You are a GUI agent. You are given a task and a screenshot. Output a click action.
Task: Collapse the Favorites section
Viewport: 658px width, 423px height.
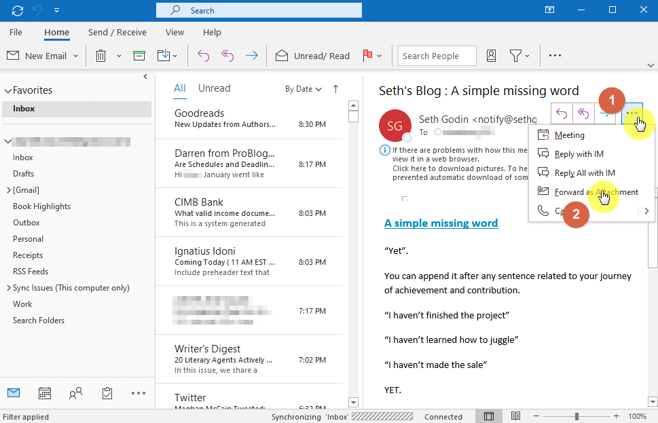(8, 91)
